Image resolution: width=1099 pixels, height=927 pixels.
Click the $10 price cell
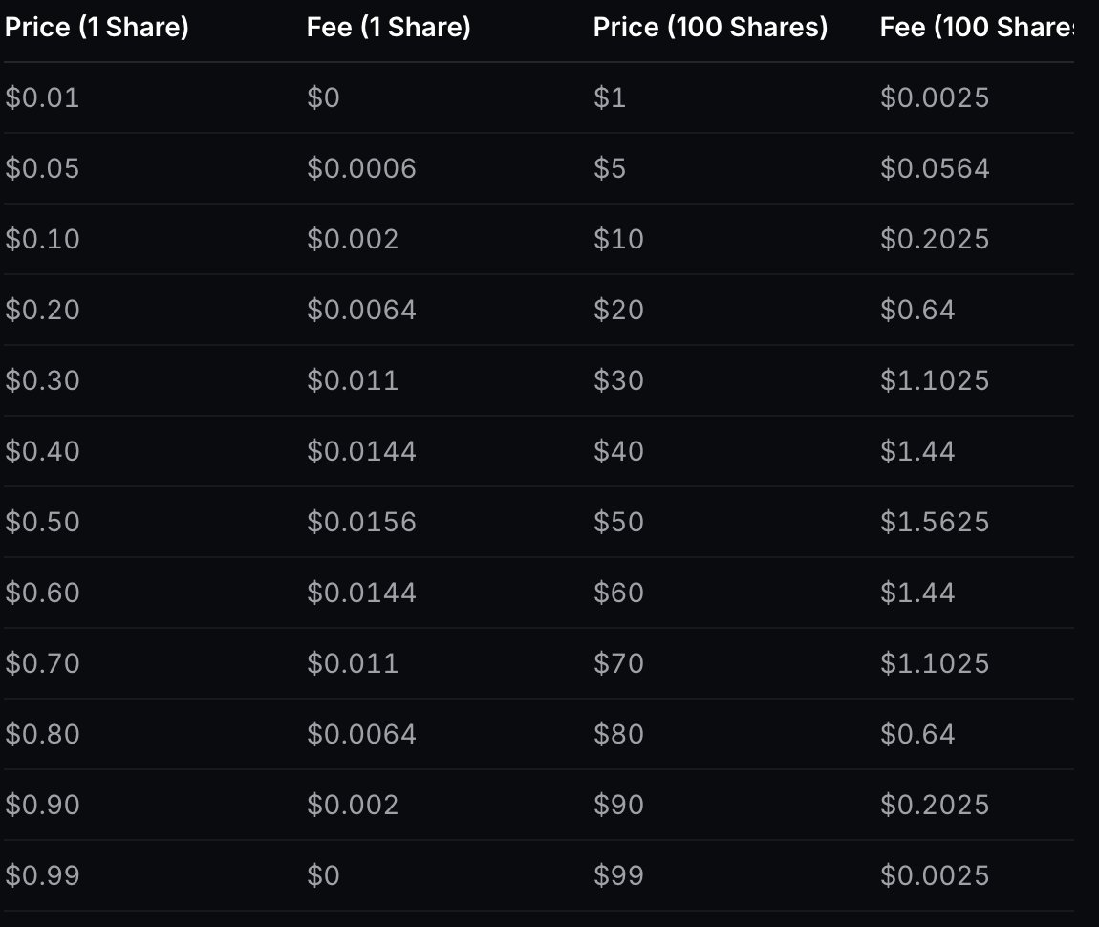[618, 240]
